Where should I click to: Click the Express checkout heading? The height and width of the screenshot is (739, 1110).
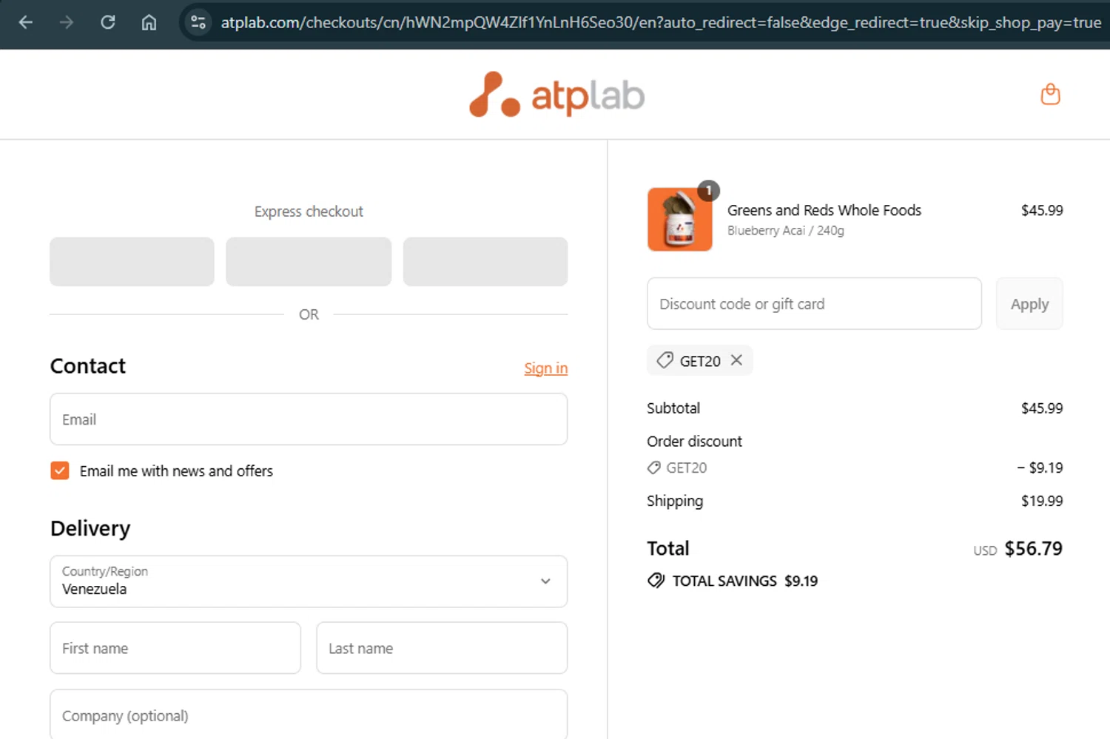point(309,212)
